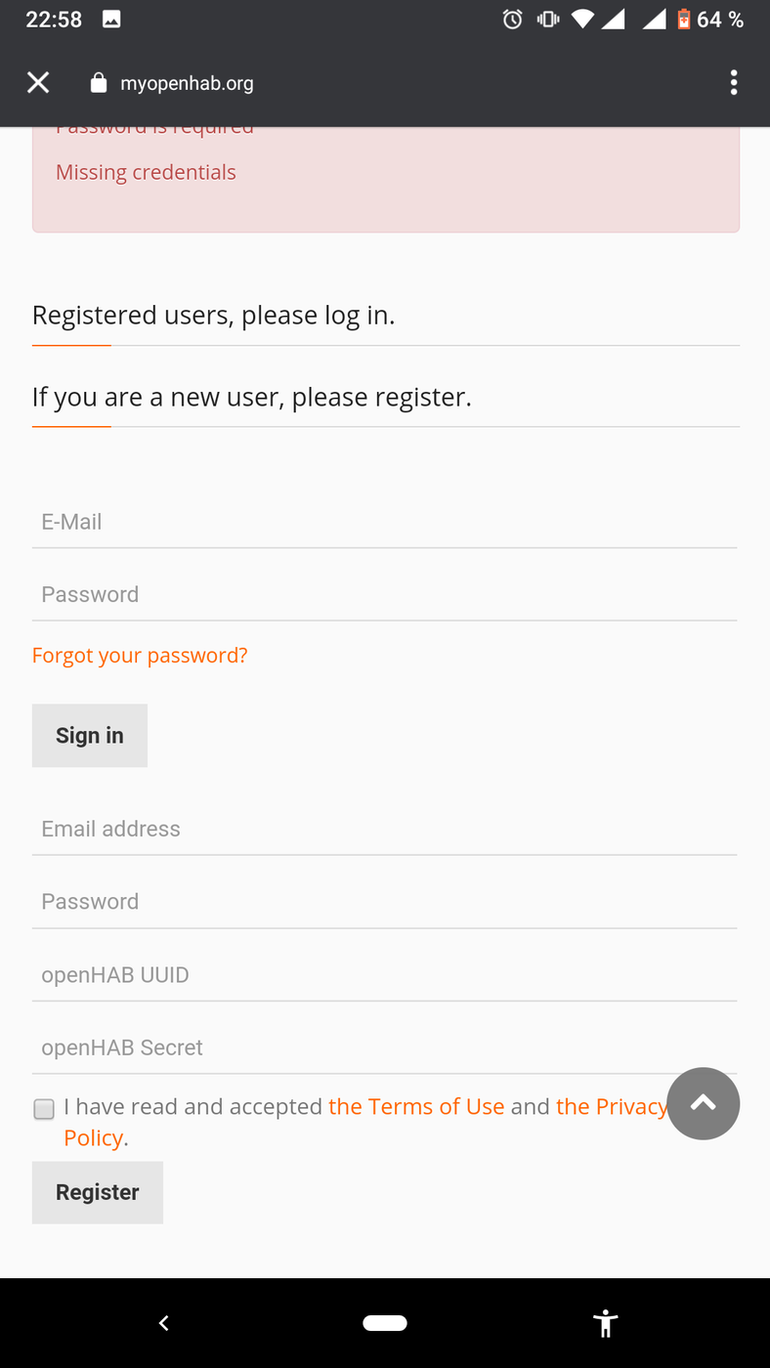Tap the alarm clock status icon
Screen dimensions: 770x1368
[x=512, y=20]
